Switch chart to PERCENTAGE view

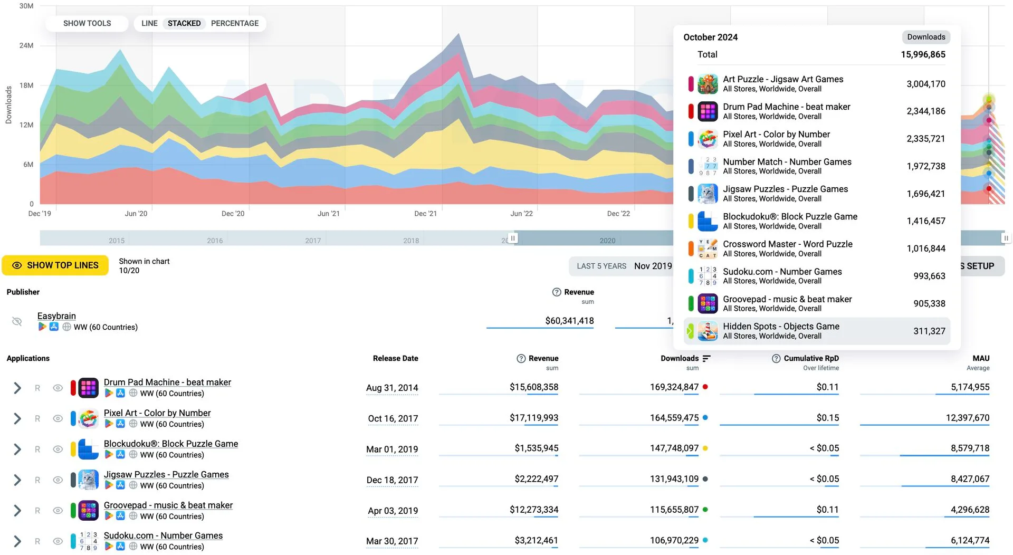point(235,24)
